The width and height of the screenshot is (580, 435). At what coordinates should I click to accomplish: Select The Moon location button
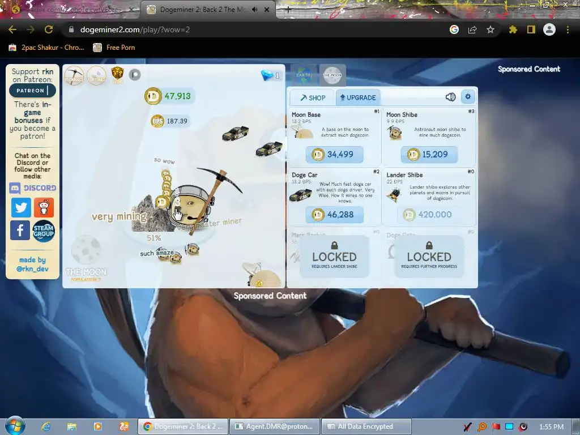(332, 75)
